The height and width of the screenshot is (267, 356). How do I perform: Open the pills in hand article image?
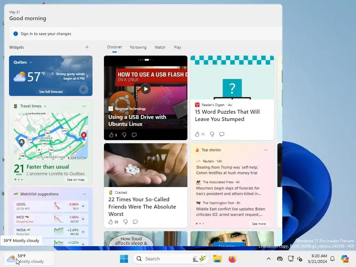point(146,165)
